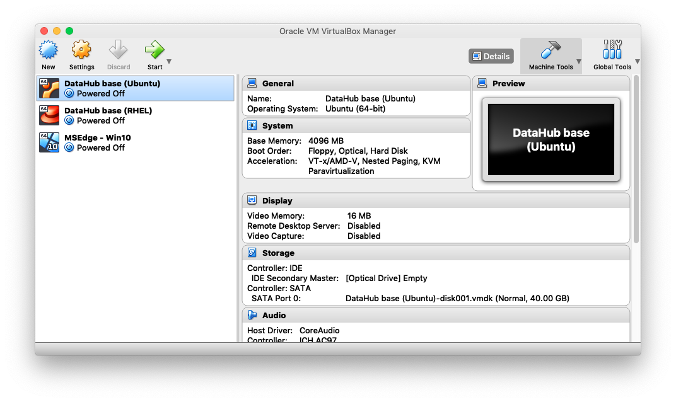Click the DataHub base (RHEL) name

pyautogui.click(x=108, y=111)
